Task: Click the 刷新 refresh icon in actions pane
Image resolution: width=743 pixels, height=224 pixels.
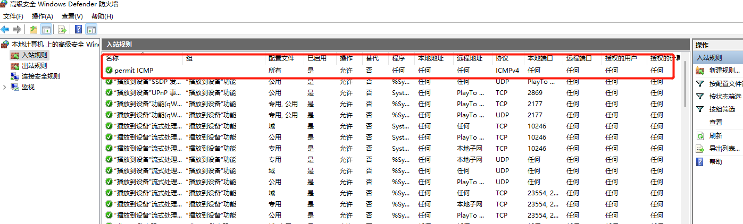Action: pos(700,135)
